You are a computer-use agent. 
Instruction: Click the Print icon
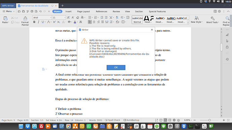pyautogui.click(x=32, y=11)
